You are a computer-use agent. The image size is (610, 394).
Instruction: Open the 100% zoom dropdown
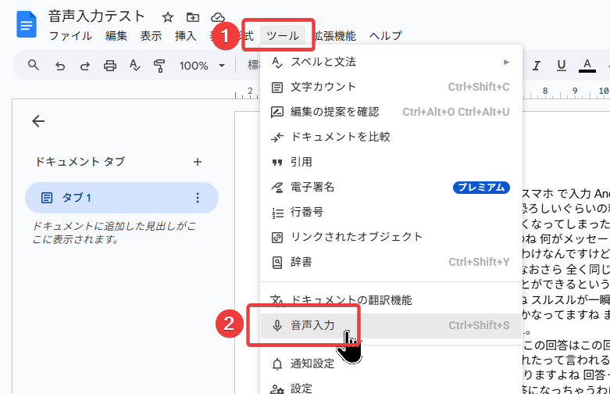click(202, 66)
